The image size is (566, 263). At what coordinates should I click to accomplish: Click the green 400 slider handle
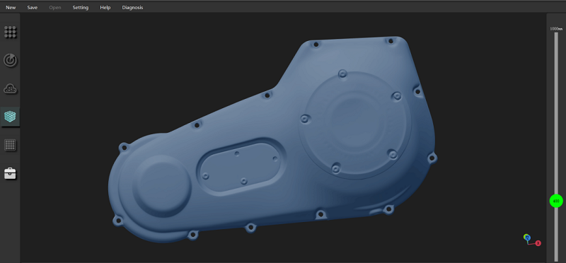coord(556,201)
